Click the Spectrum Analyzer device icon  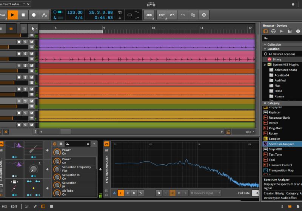coord(265,144)
